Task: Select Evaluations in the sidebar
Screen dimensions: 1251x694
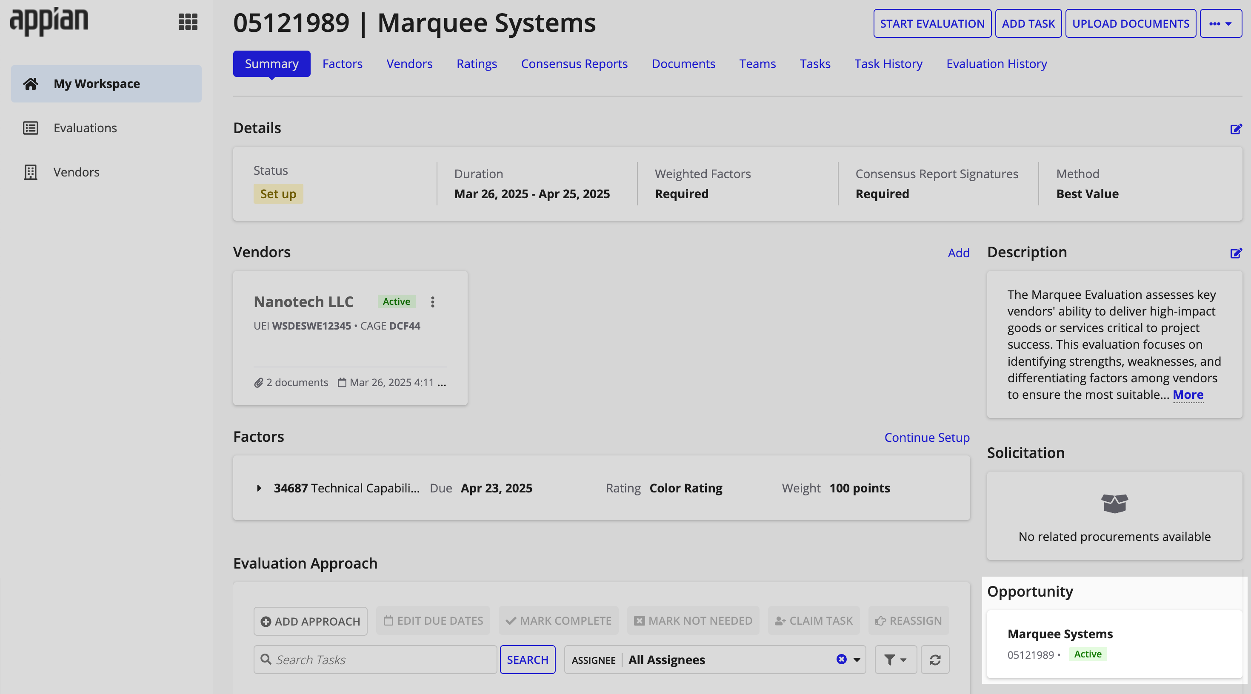Action: pyautogui.click(x=106, y=128)
